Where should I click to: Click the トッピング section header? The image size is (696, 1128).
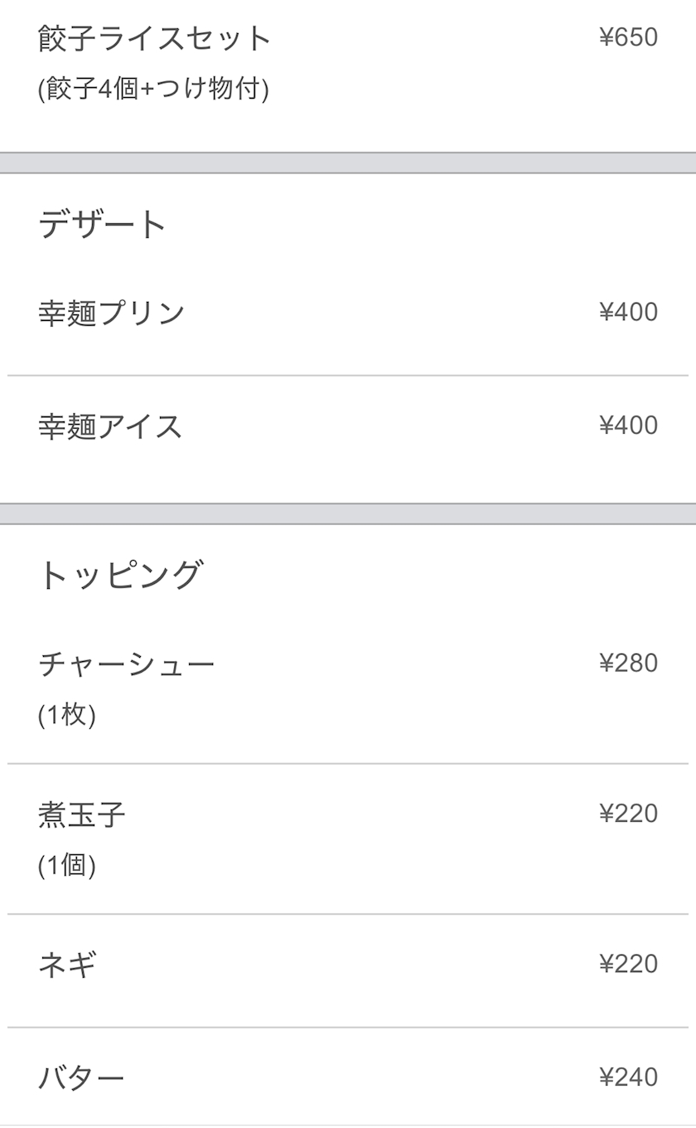point(120,575)
